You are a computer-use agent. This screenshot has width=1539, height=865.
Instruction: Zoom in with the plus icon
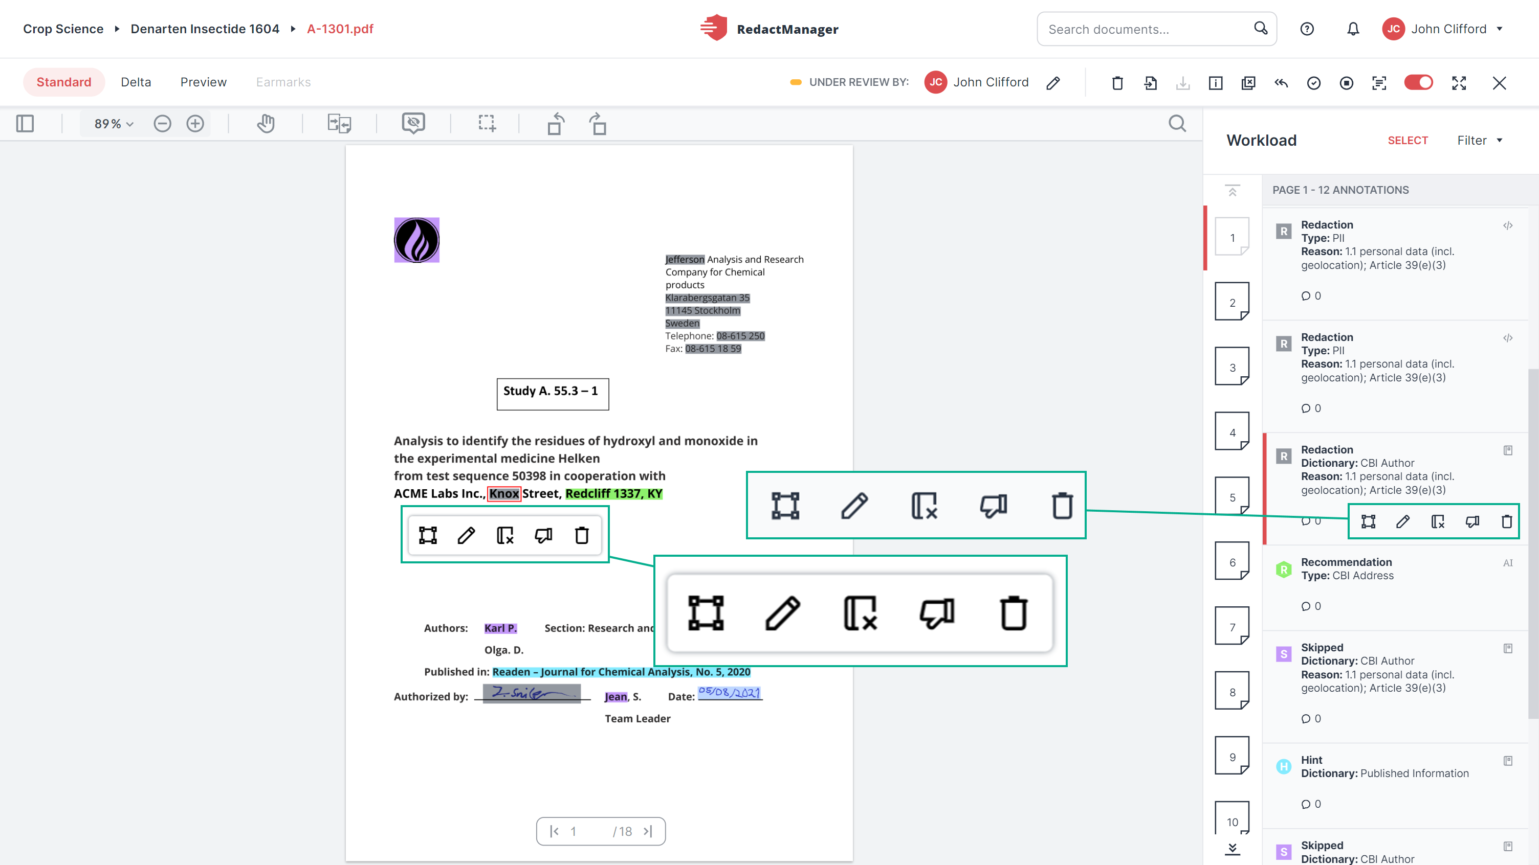pos(195,124)
